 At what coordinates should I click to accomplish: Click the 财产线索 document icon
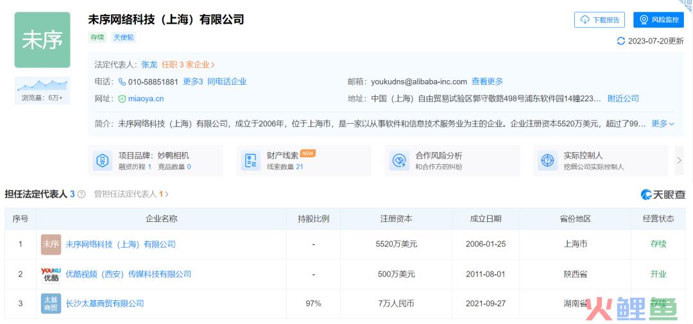[x=251, y=161]
